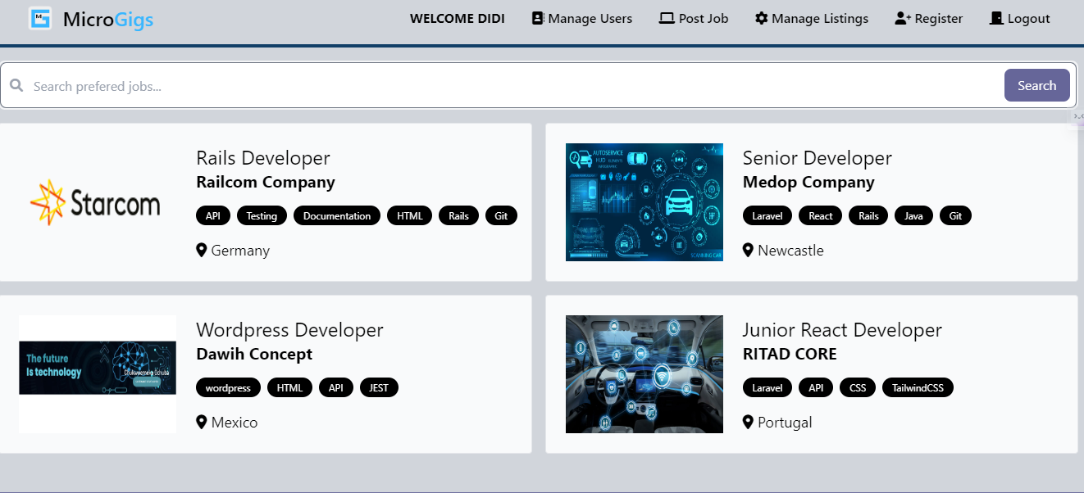This screenshot has width=1084, height=493.
Task: Select the wordpress tag
Action: [228, 388]
